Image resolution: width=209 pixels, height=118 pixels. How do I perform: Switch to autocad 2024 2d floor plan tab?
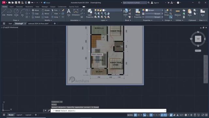click(39, 24)
